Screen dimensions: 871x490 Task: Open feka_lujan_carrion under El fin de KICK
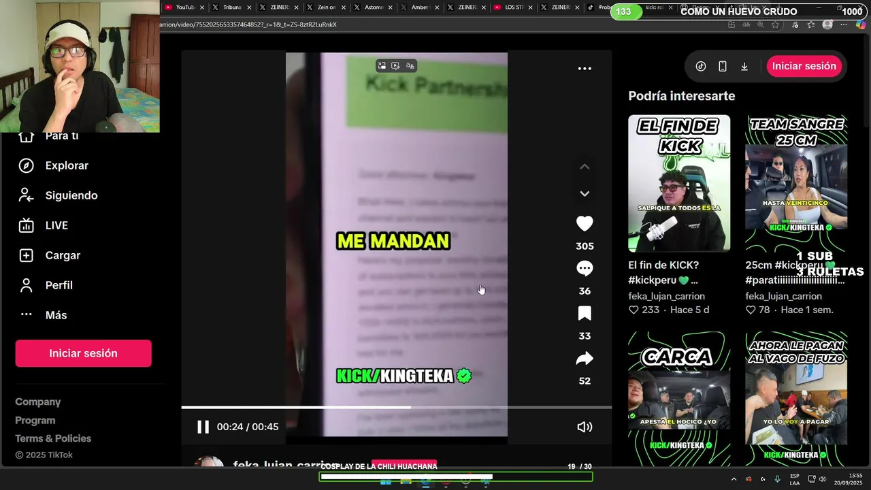pyautogui.click(x=666, y=296)
